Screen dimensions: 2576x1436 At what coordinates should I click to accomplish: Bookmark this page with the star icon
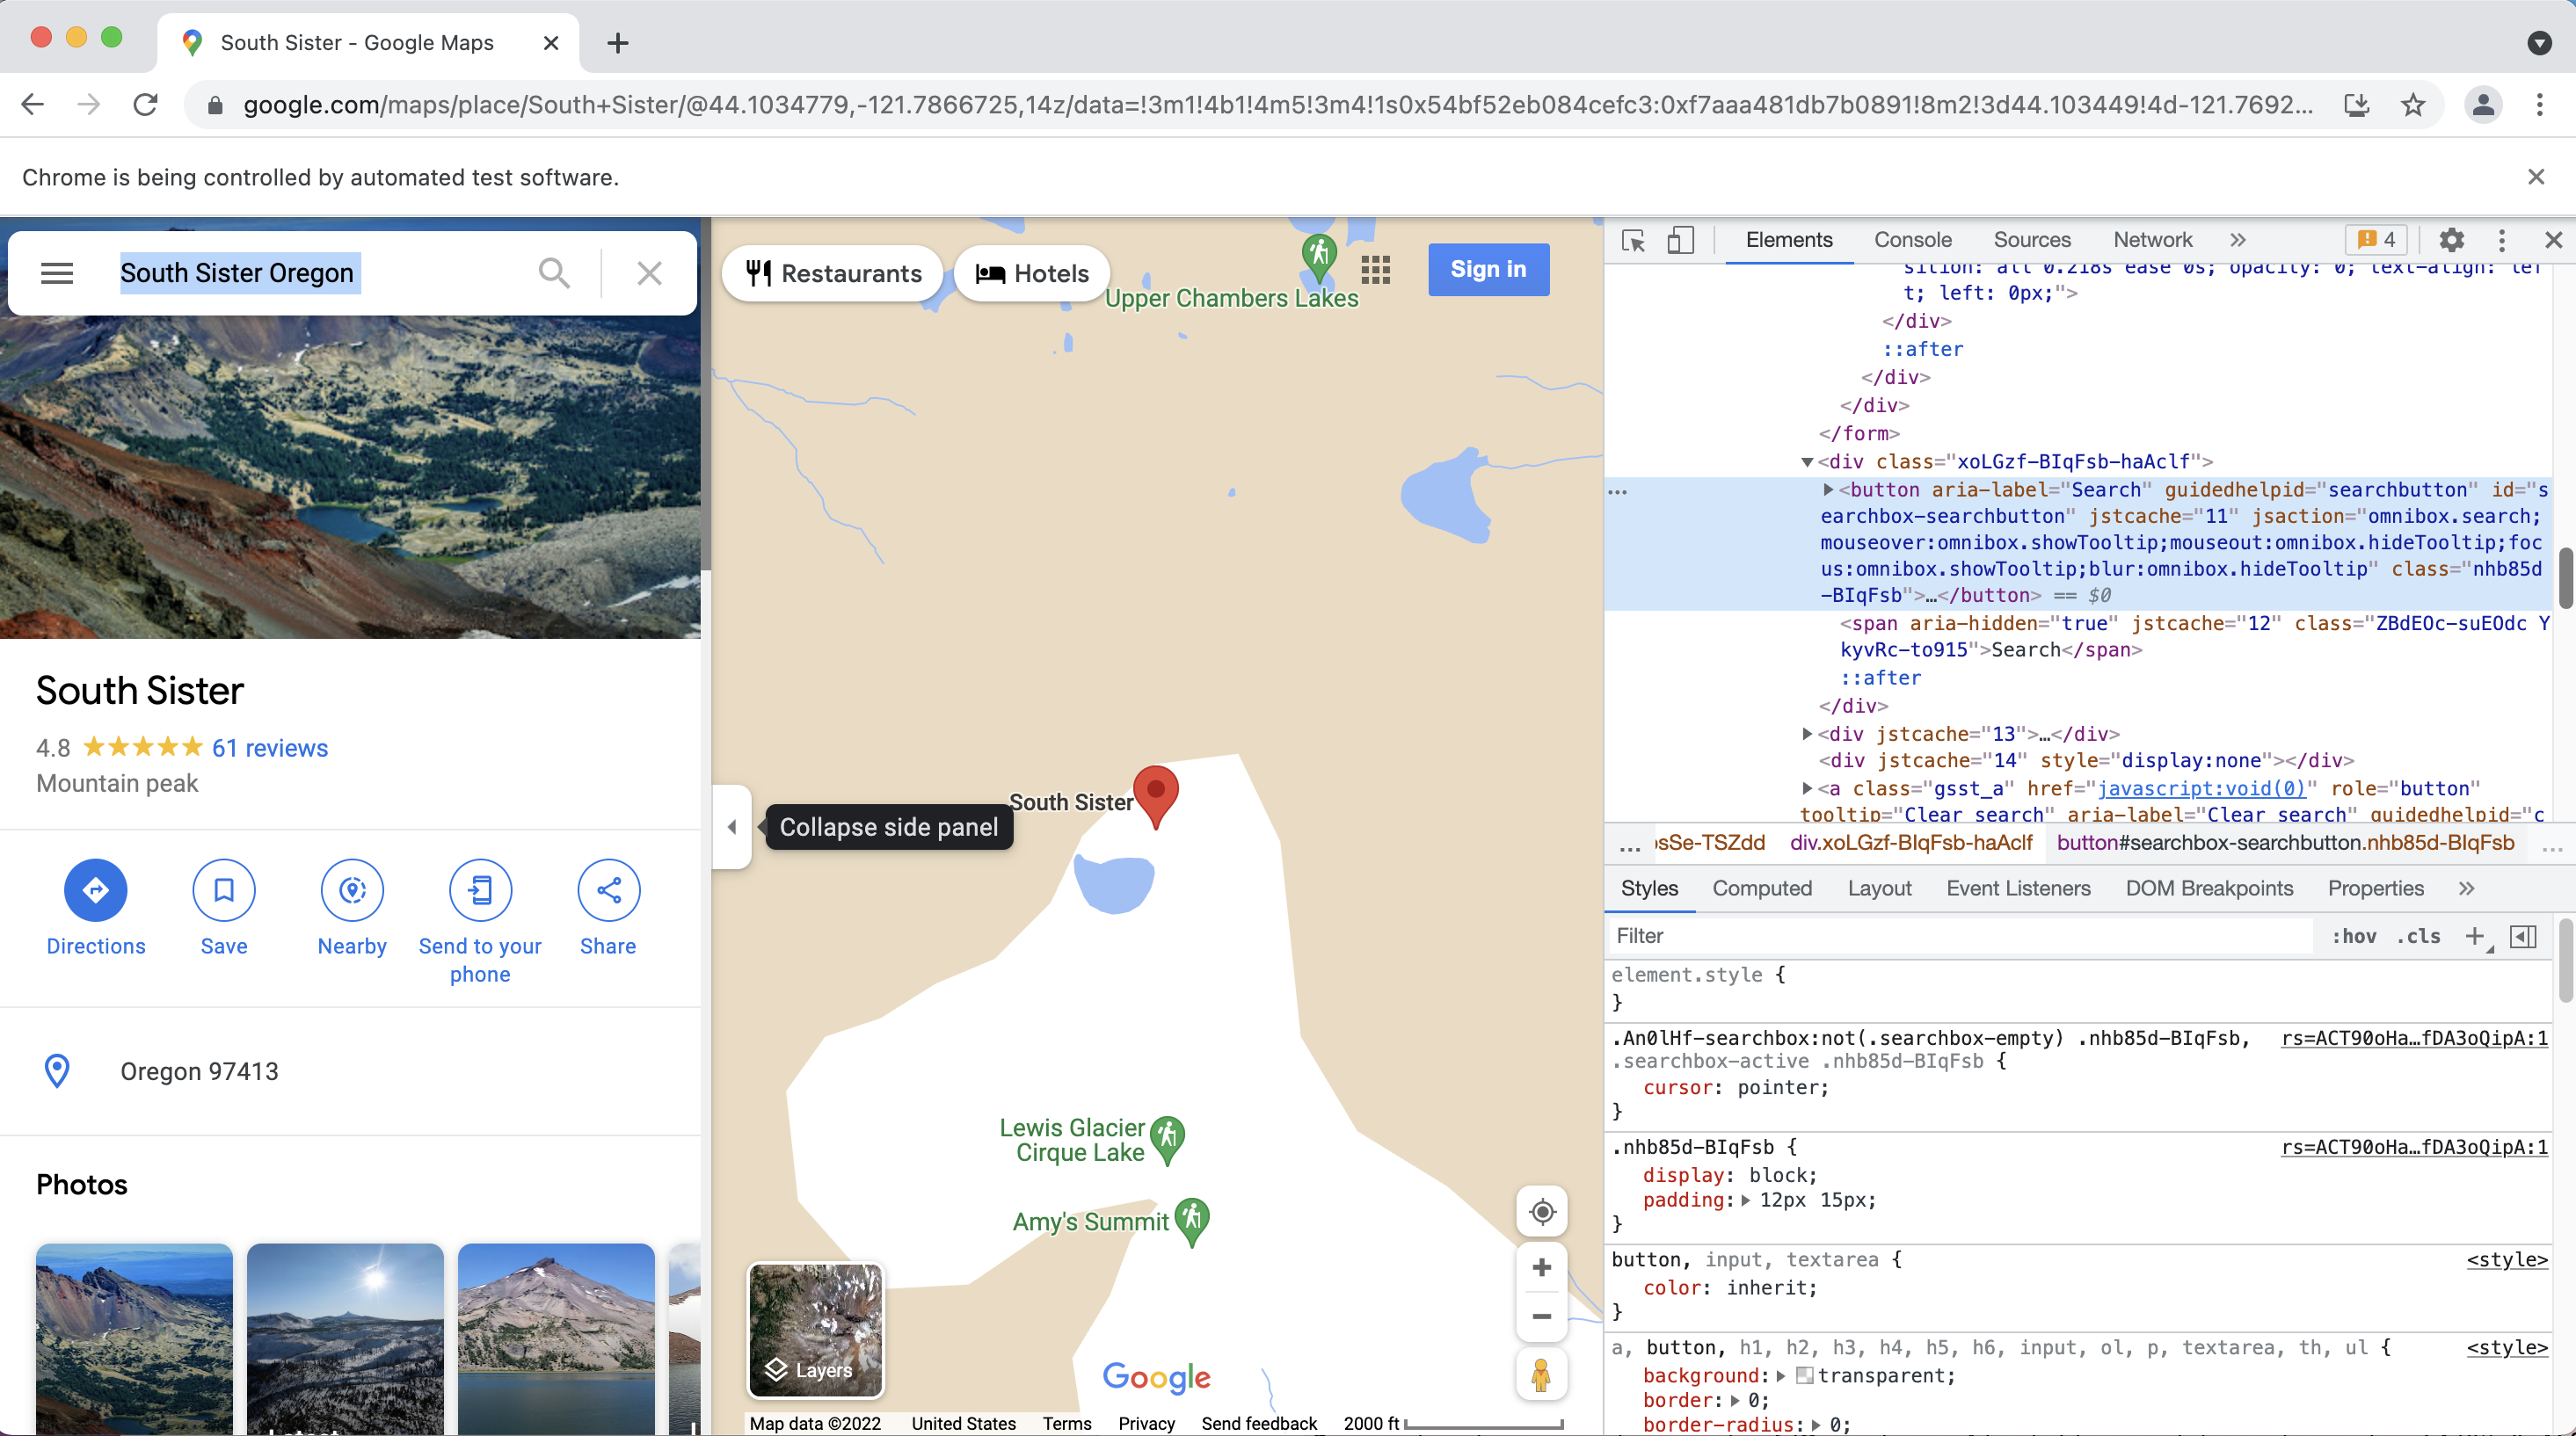click(x=2413, y=104)
